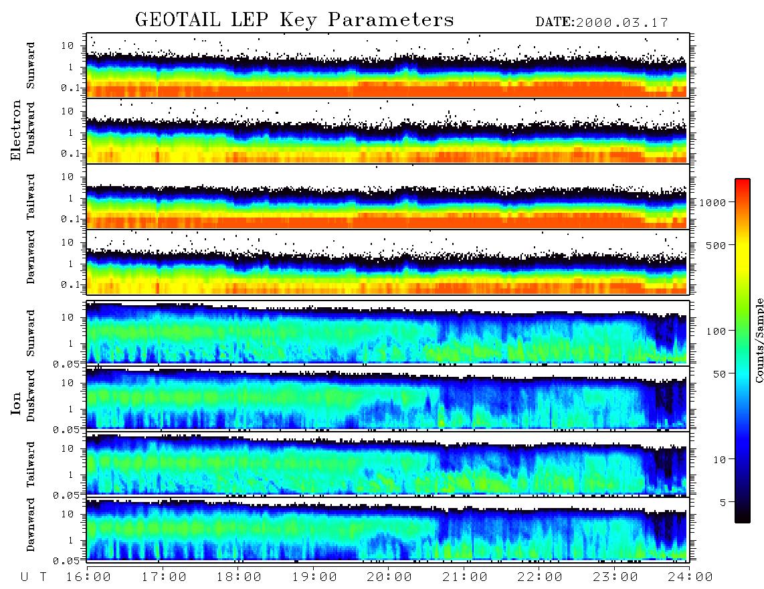Click the '23:00' time tick label
Viewport: 764px width, 589px height.
615,578
